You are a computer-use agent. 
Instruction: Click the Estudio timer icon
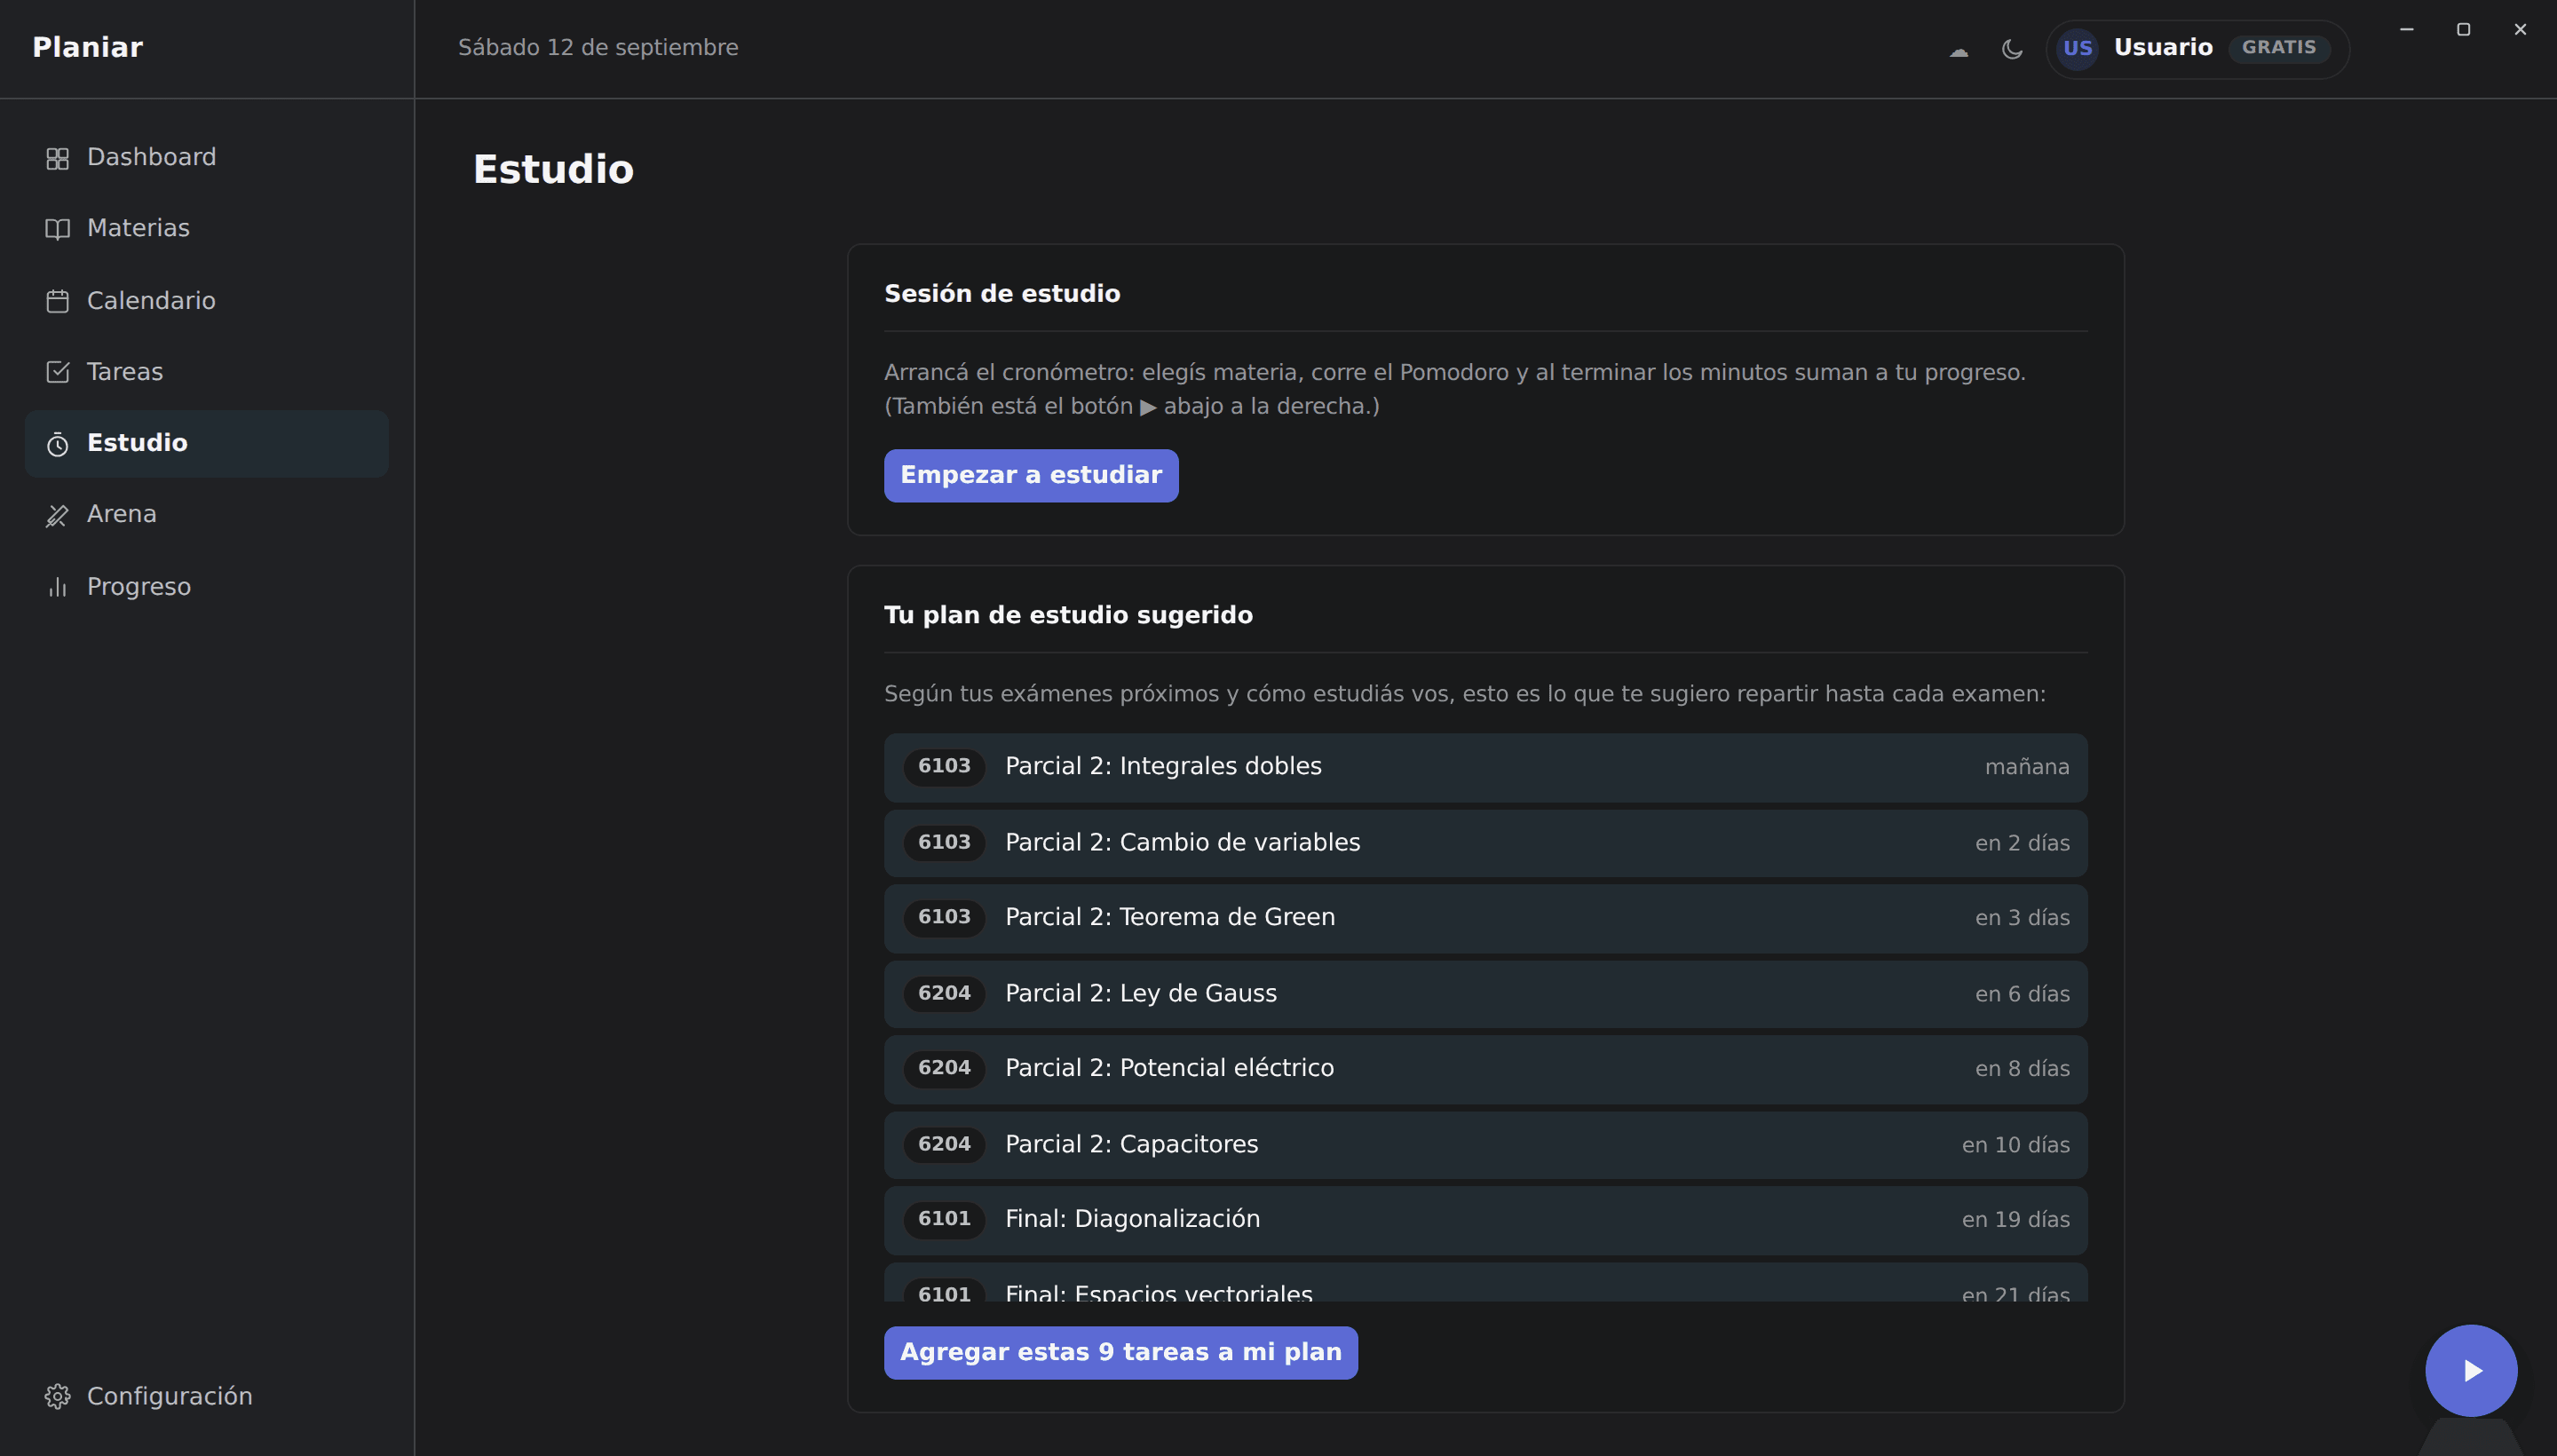click(57, 444)
